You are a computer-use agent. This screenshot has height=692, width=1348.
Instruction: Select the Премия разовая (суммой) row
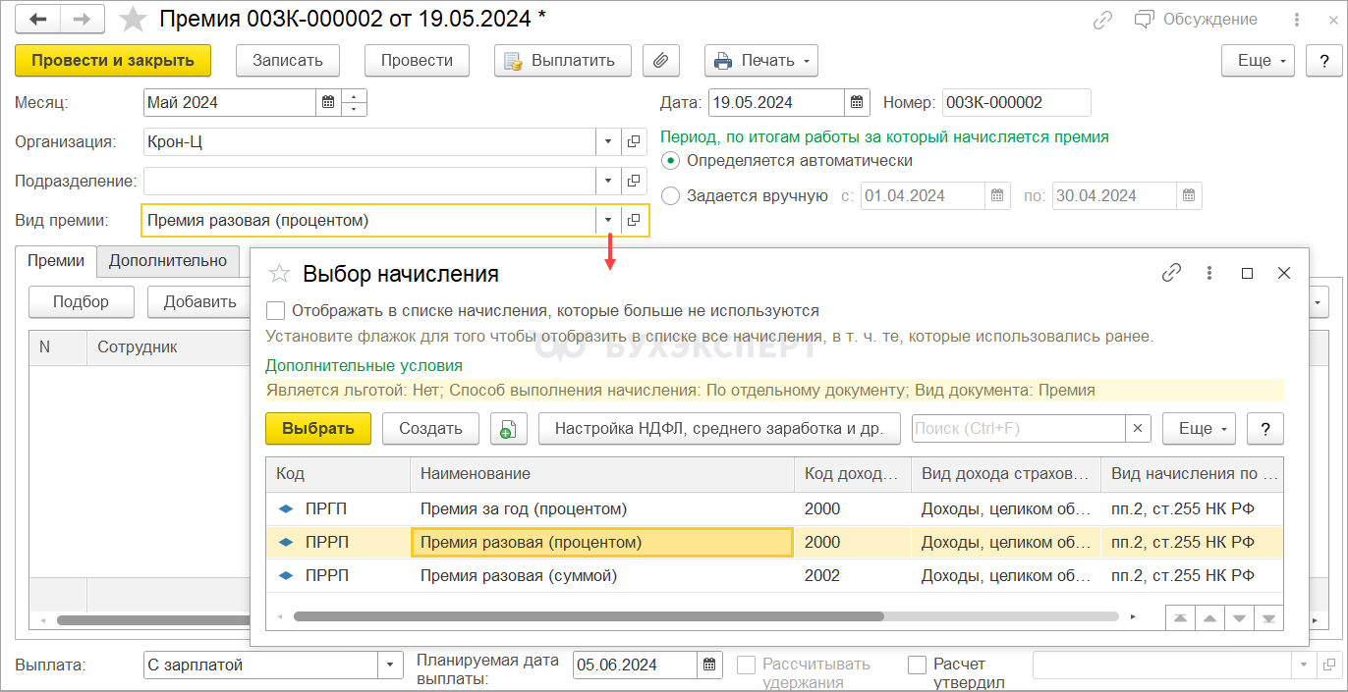(518, 576)
